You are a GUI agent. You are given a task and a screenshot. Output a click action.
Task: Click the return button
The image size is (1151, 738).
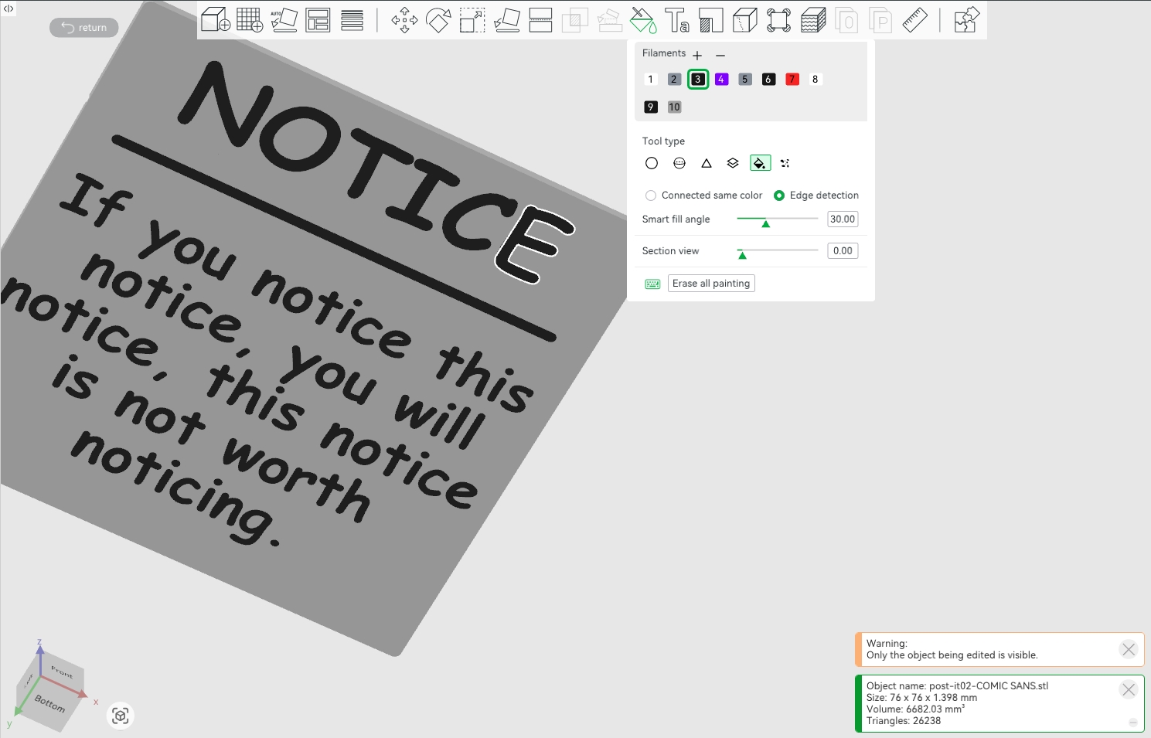pos(84,28)
